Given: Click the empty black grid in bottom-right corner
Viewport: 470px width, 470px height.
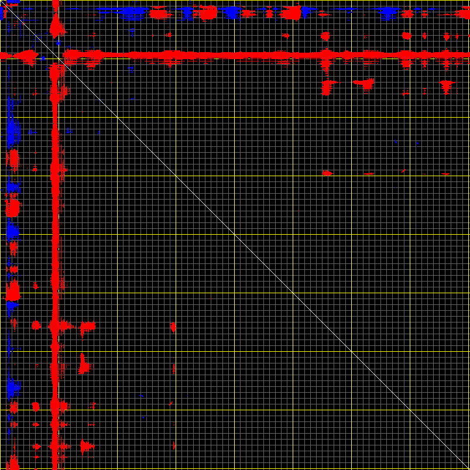Looking at the screenshot, I should click(x=410, y=445).
